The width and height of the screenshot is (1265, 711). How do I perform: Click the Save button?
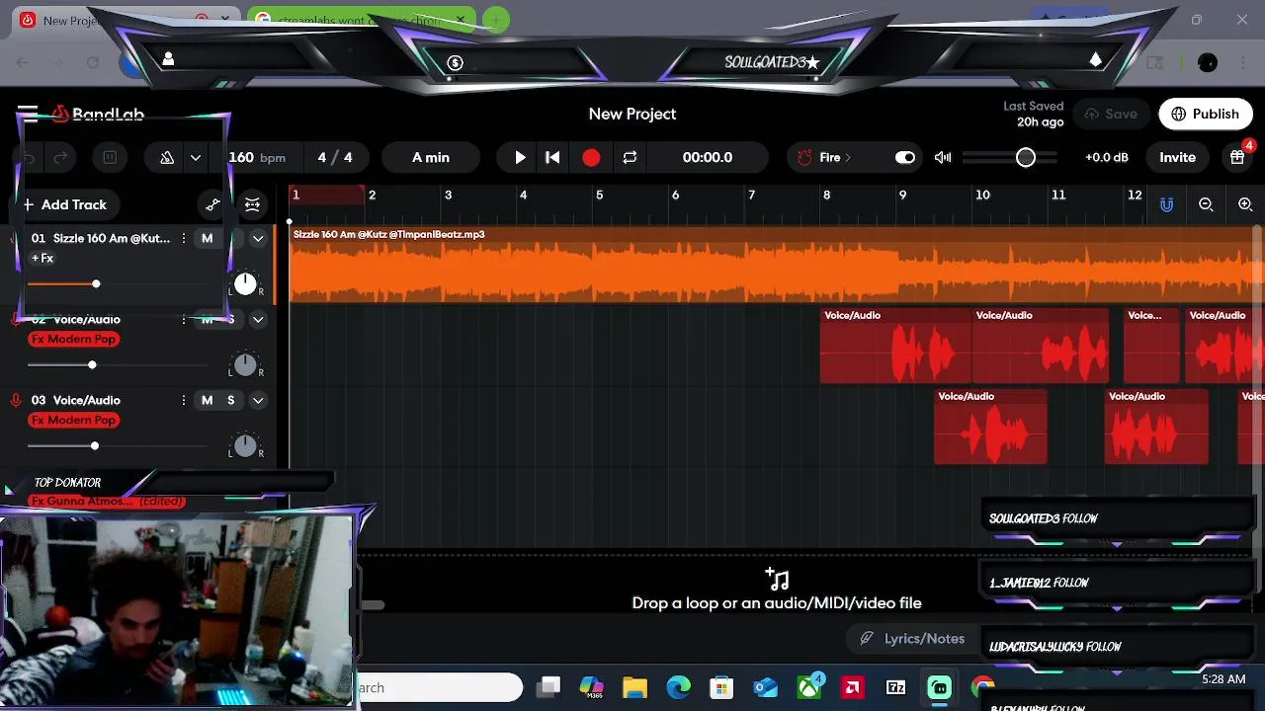tap(1111, 114)
